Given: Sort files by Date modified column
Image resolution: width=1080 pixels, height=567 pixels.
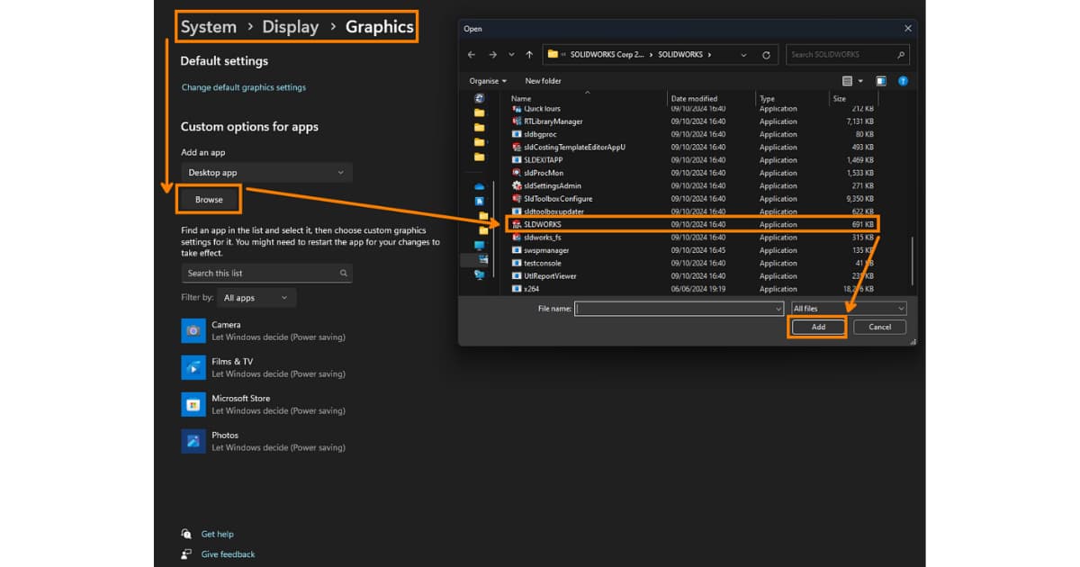Looking at the screenshot, I should (x=694, y=99).
